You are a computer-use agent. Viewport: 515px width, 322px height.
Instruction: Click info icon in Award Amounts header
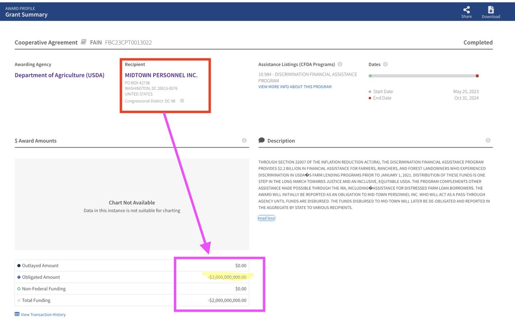(244, 140)
